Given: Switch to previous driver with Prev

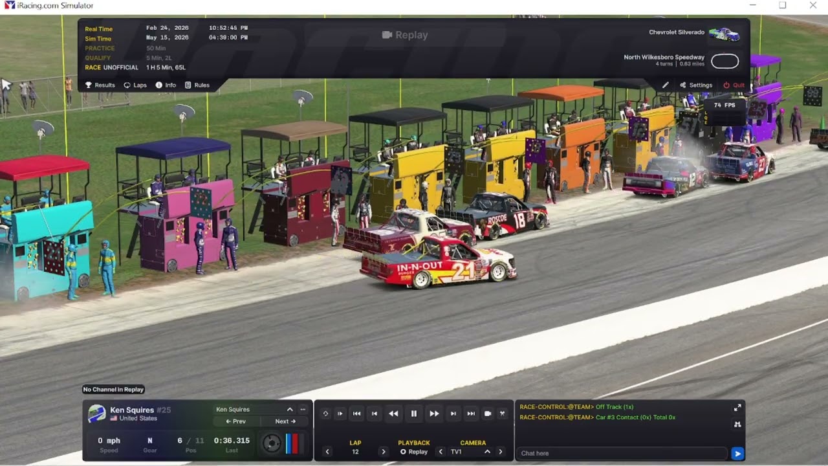Looking at the screenshot, I should click(x=235, y=421).
